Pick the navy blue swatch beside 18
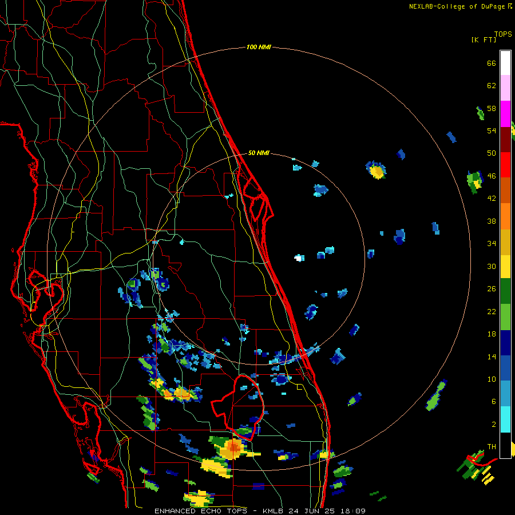 [x=505, y=343]
